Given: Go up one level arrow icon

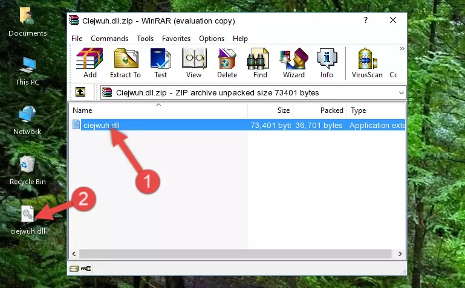Looking at the screenshot, I should click(x=80, y=92).
